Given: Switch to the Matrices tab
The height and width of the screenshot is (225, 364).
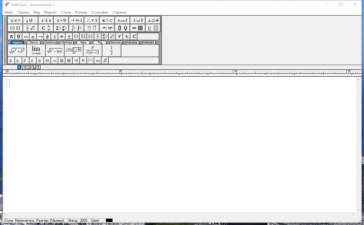Looking at the screenshot, I should coord(67,43).
